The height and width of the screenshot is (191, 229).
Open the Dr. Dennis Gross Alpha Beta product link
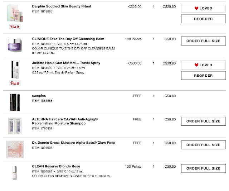[73, 143]
